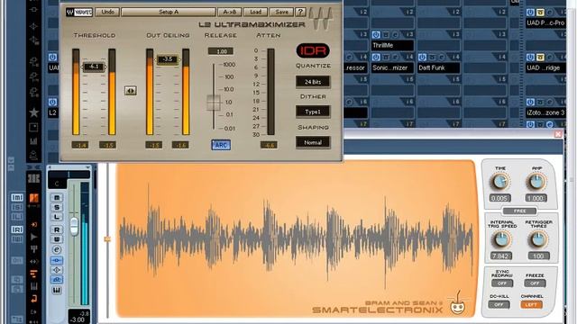
Task: Click the Undo button in L2 plugin
Action: tap(107, 12)
